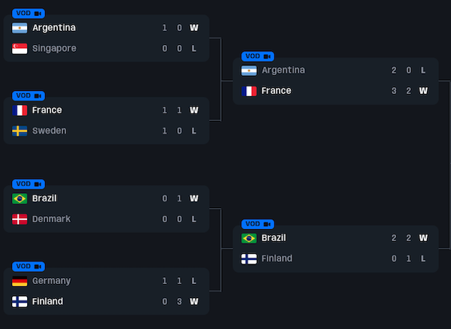Select Denmark team name in bracket
The image size is (451, 329).
(x=51, y=219)
